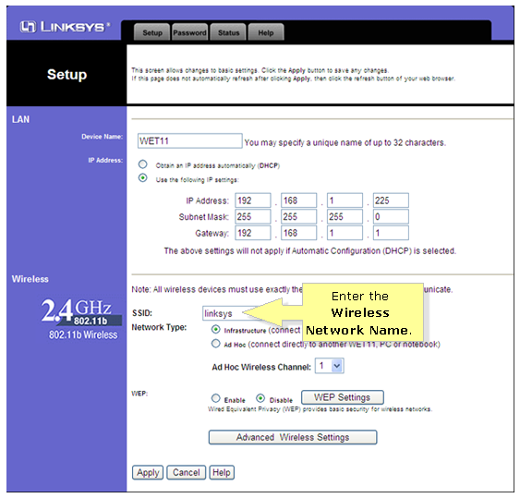This screenshot has width=520, height=498.
Task: Select the WEP Disable option
Action: 260,398
